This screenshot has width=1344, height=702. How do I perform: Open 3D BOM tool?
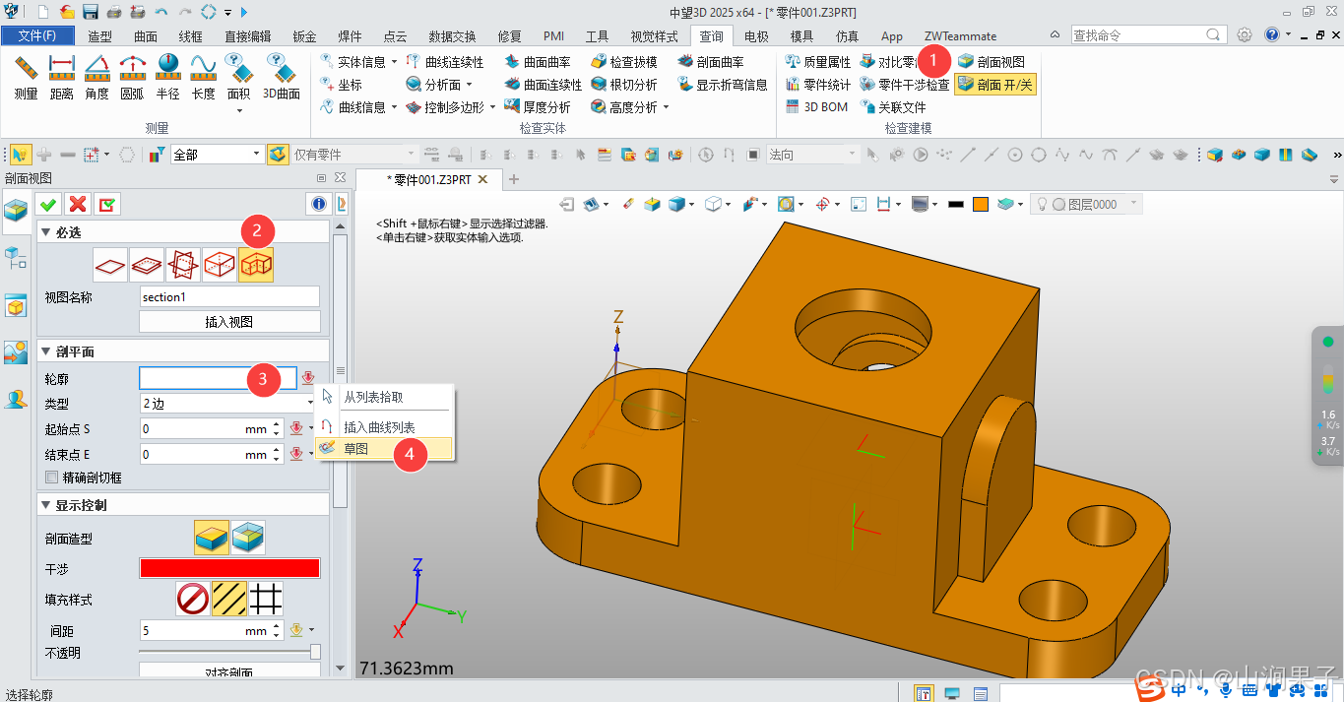pos(816,107)
